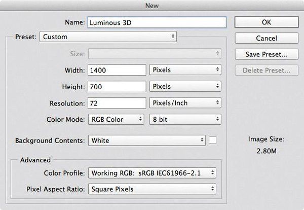Screen dimensions: 304x210
Task: Click Save Preset button
Action: (x=267, y=54)
